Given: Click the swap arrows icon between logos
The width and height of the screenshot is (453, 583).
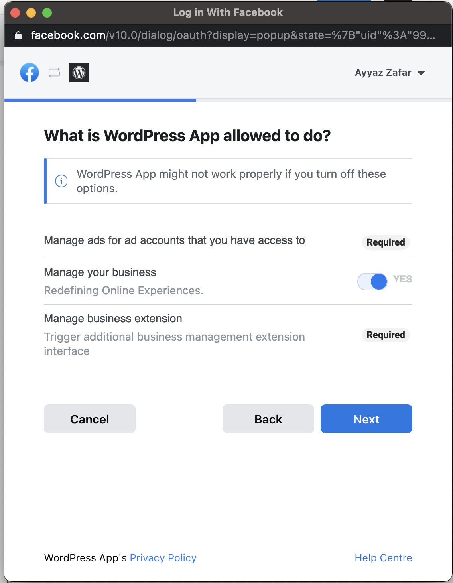Looking at the screenshot, I should pyautogui.click(x=54, y=73).
